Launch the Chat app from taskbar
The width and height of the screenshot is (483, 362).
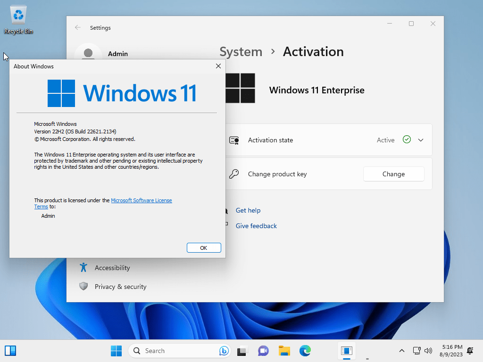click(263, 351)
